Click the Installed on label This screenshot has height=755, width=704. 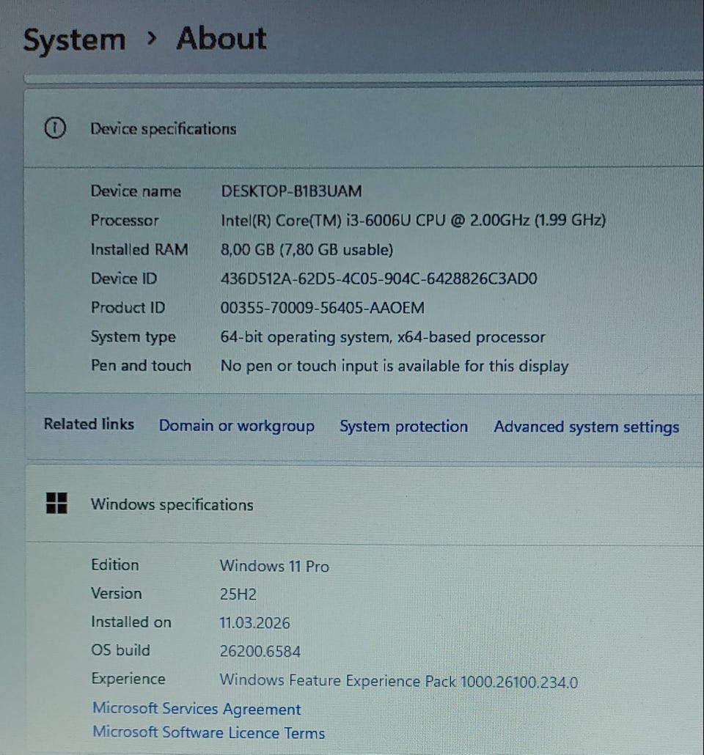click(131, 622)
